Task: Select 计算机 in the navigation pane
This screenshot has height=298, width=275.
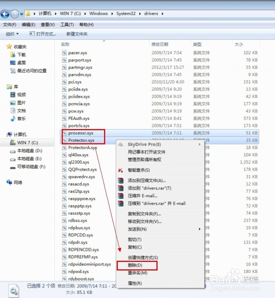Action: pos(16,135)
